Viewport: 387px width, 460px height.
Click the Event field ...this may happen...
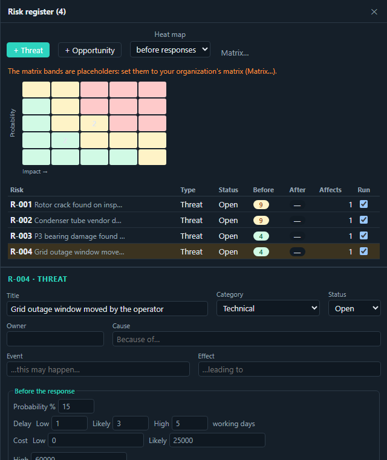point(98,369)
